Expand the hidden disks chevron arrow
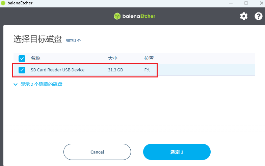Image resolution: width=265 pixels, height=166 pixels. point(16,85)
